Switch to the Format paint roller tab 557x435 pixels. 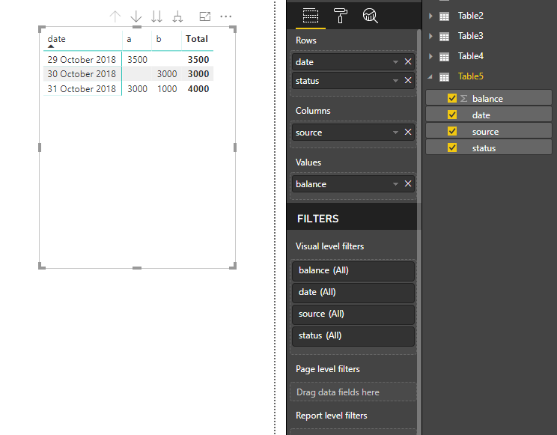pyautogui.click(x=341, y=16)
